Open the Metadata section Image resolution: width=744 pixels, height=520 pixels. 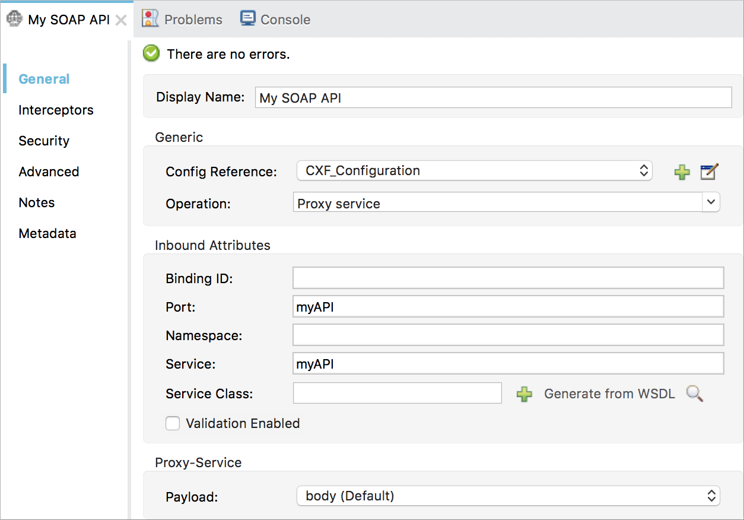47,233
